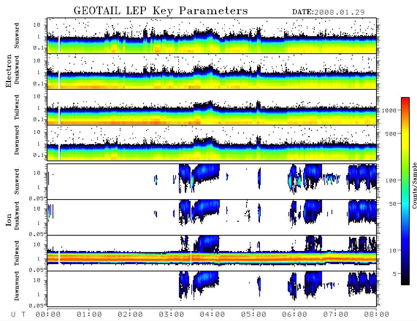Click the Electron Tailward spectrogram panel

[x=212, y=107]
